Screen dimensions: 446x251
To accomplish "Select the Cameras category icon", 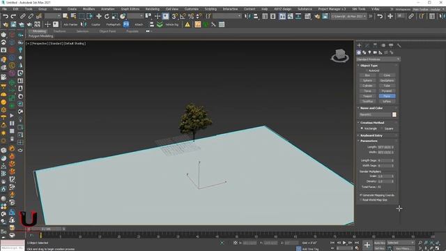I will 375,53.
